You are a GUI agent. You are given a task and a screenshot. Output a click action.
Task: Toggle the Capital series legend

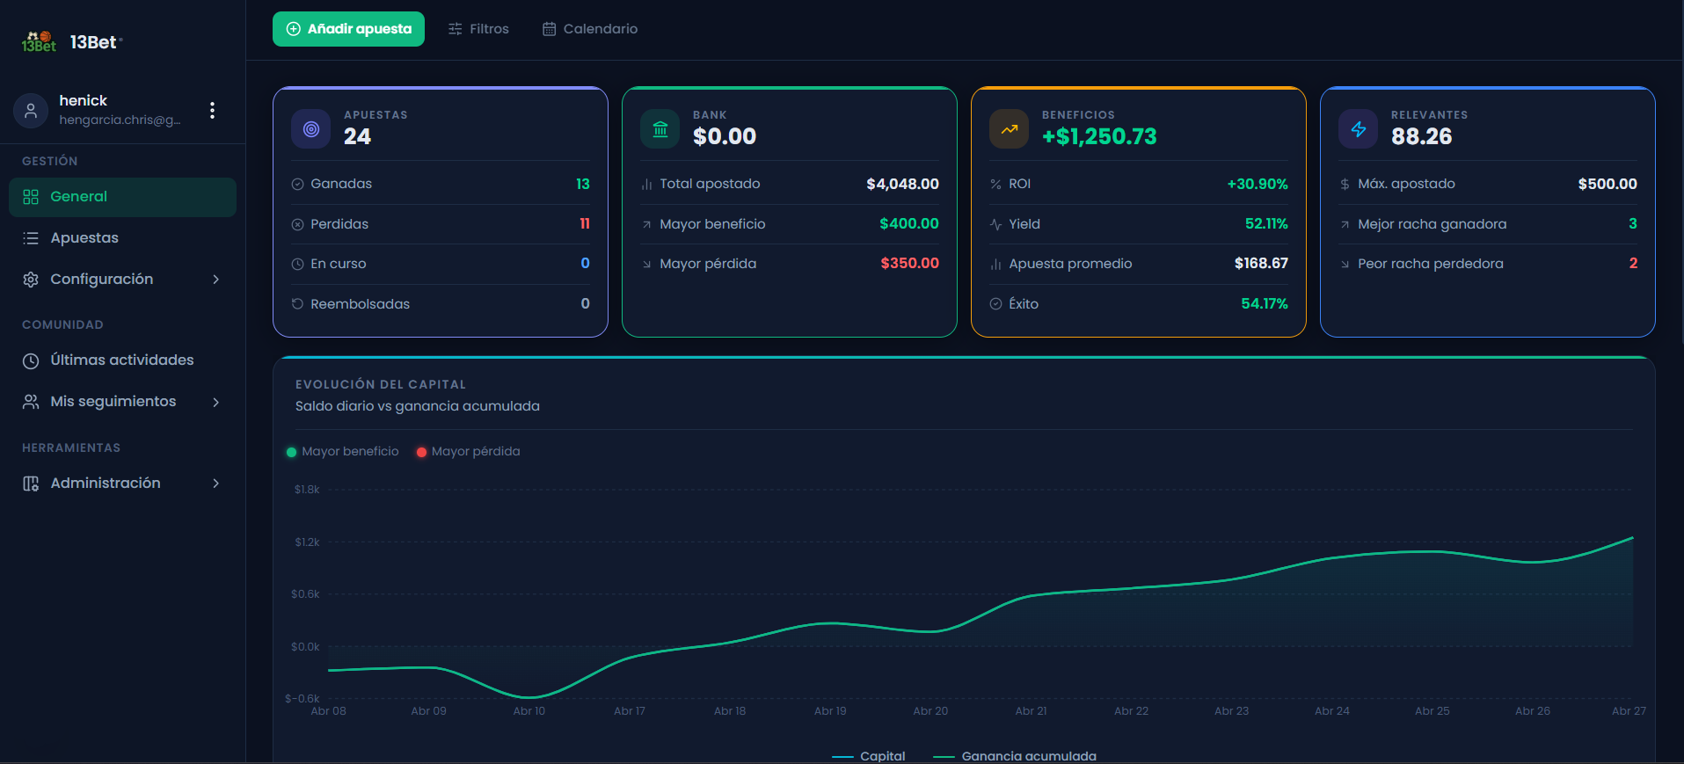tap(868, 756)
